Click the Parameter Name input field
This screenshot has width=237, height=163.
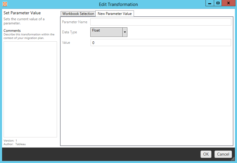[160, 22]
